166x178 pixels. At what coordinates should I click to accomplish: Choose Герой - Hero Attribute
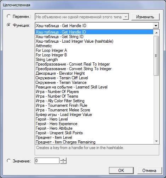94,128
